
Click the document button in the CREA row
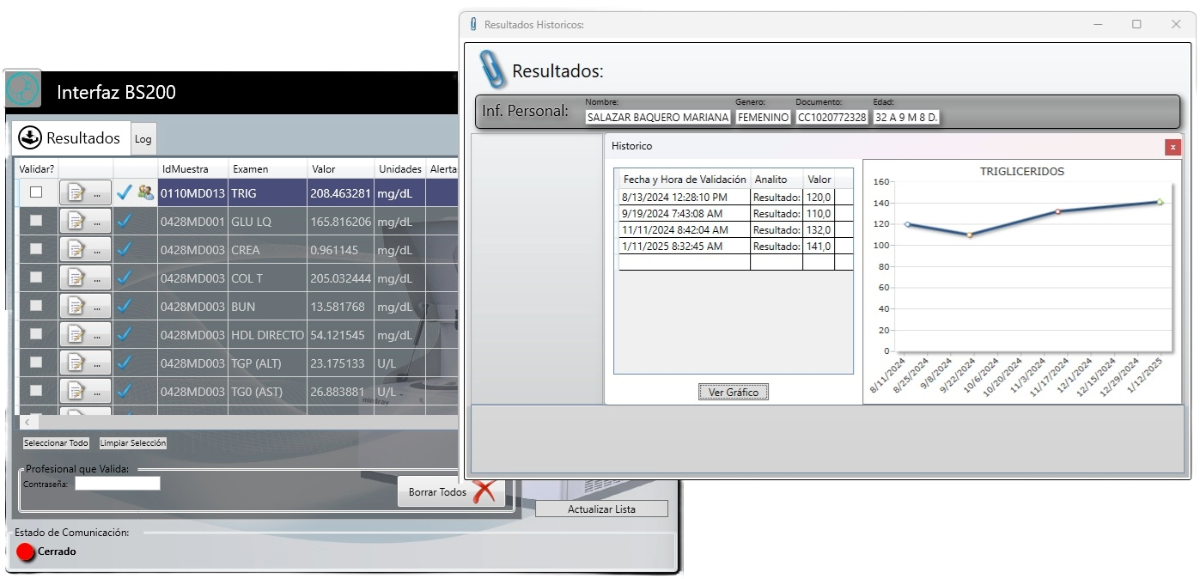pyautogui.click(x=85, y=250)
